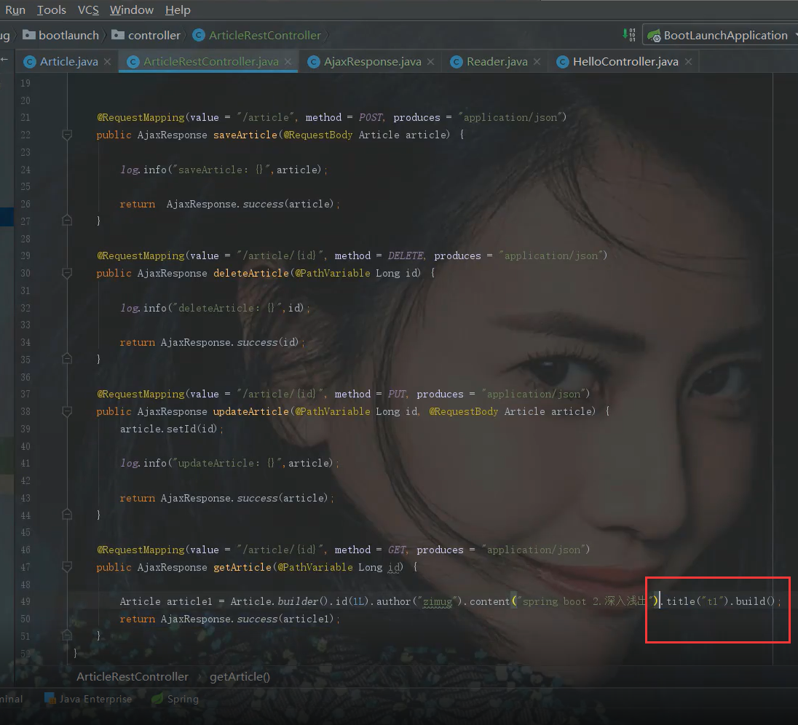Screen dimensions: 798x725
Task: Close the AjaxResponse.java tab
Action: coord(430,62)
